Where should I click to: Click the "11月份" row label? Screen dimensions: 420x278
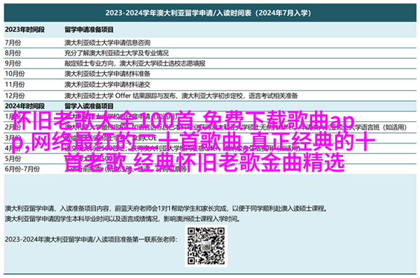tap(15, 85)
